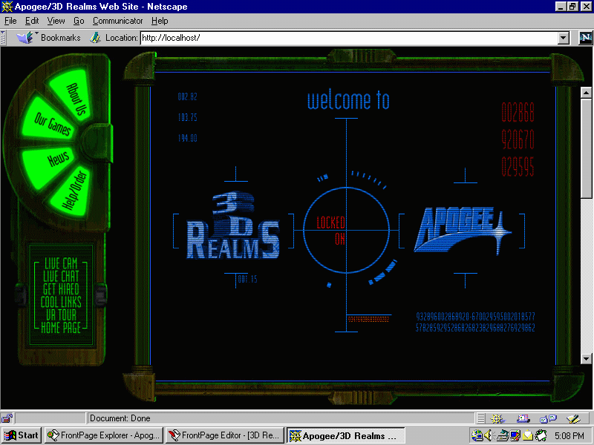
Task: Open the Communicator menu
Action: coord(117,21)
